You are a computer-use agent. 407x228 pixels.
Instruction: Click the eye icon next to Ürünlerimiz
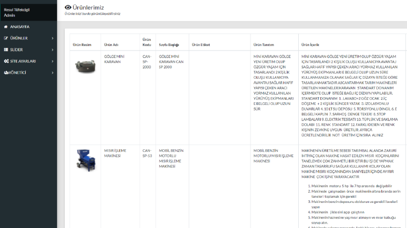(x=68, y=8)
